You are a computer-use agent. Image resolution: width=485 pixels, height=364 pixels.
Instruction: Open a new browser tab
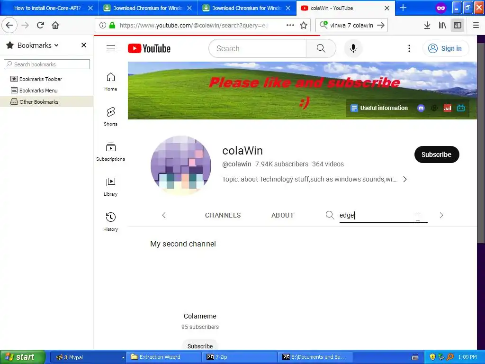coord(403,8)
